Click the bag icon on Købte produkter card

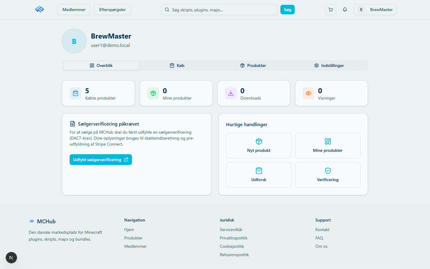pyautogui.click(x=76, y=93)
